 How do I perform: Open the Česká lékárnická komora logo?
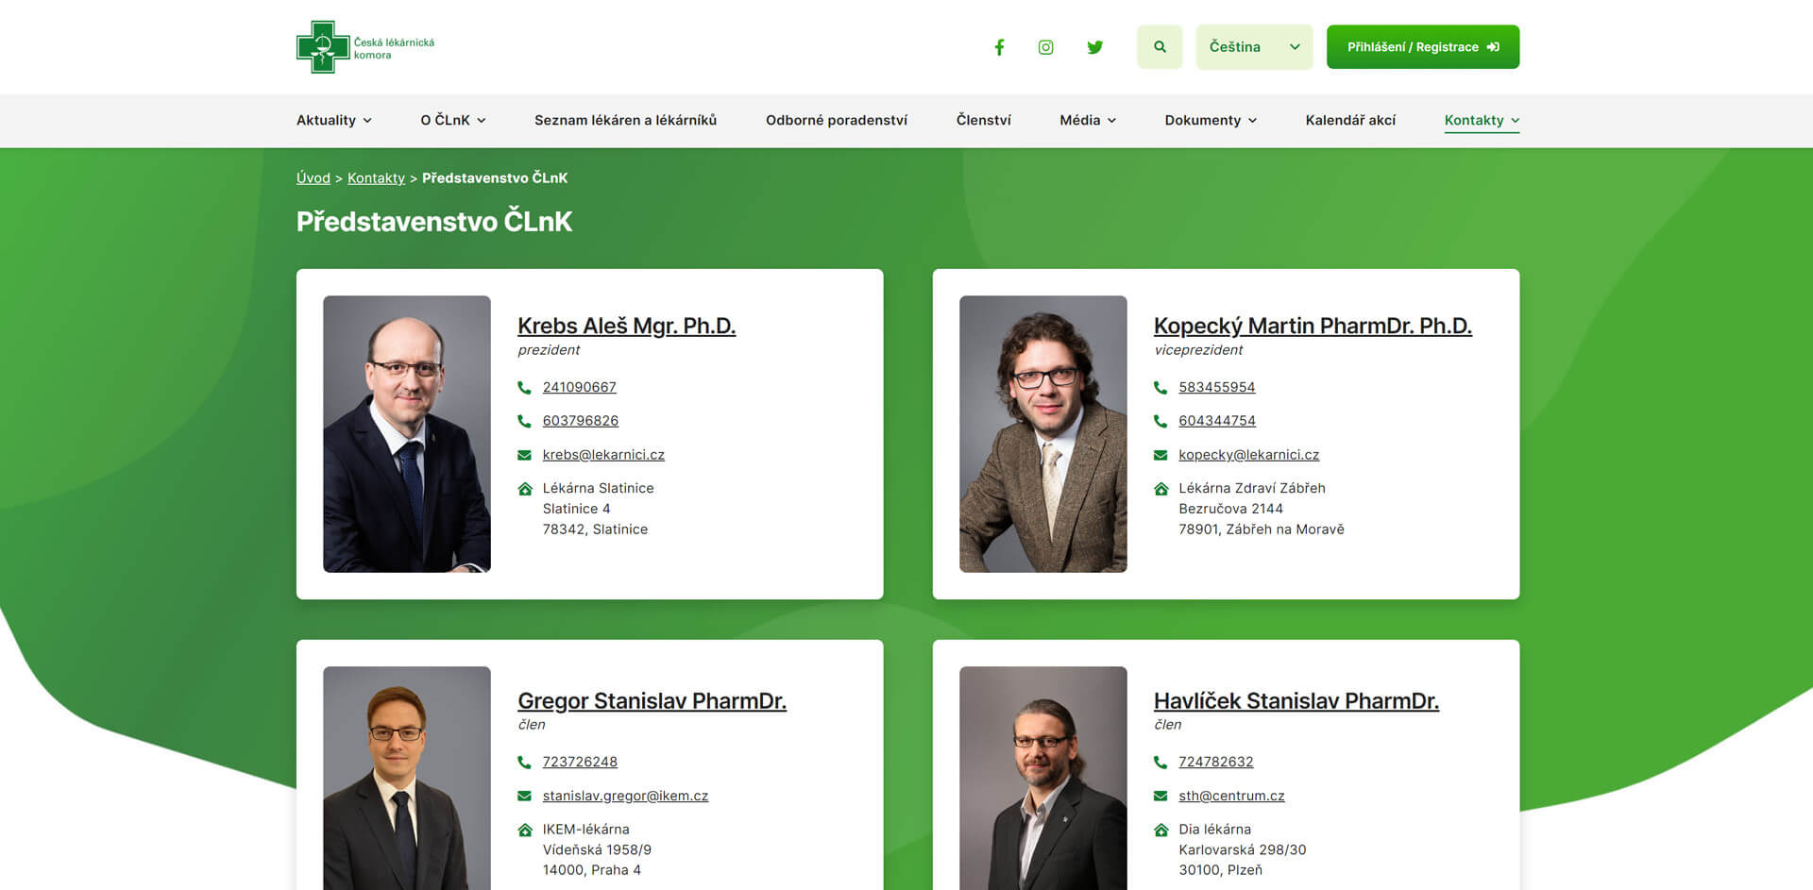pos(365,47)
